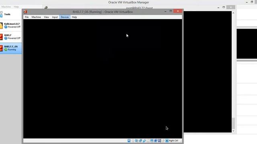Select Tools in the Manager sidebar
This screenshot has width=257, height=144.
[x=11, y=14]
